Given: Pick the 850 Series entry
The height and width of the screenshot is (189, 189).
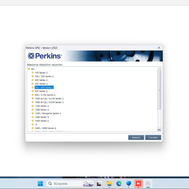Looking at the screenshot, I should (x=41, y=91).
